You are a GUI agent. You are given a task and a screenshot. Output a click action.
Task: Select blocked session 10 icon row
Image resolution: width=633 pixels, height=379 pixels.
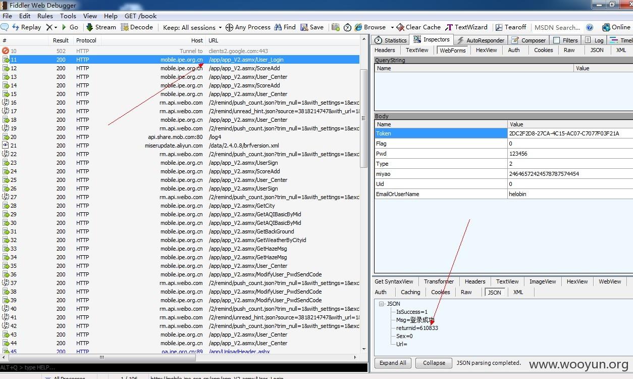[6, 51]
